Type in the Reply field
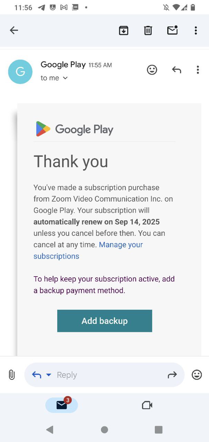209x442 pixels. (103, 375)
